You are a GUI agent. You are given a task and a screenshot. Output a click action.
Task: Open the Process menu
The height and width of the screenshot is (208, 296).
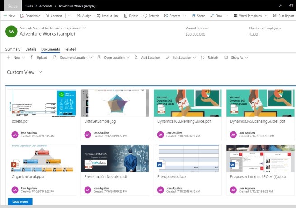pos(172,16)
